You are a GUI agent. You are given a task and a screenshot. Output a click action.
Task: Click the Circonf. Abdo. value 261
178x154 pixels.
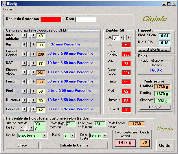(41, 73)
